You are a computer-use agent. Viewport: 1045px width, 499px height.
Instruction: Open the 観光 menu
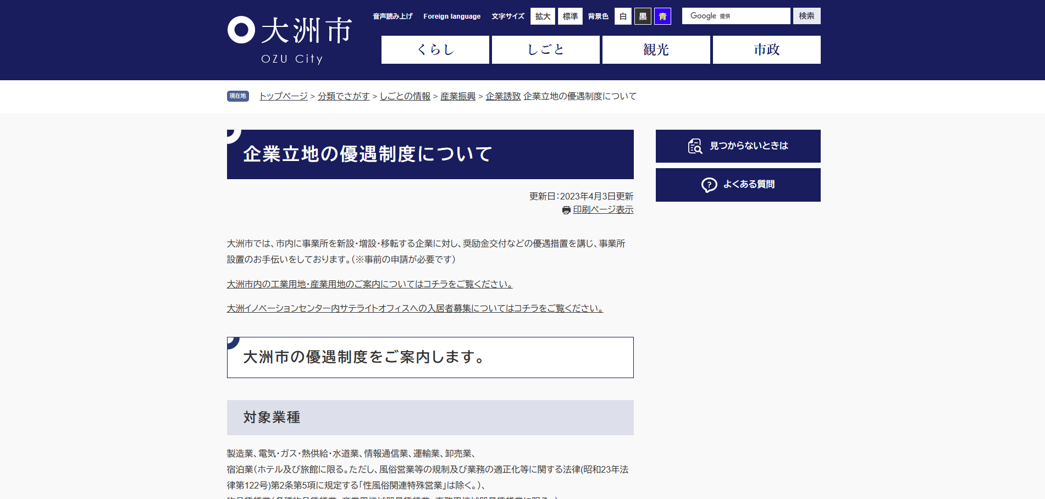(656, 50)
